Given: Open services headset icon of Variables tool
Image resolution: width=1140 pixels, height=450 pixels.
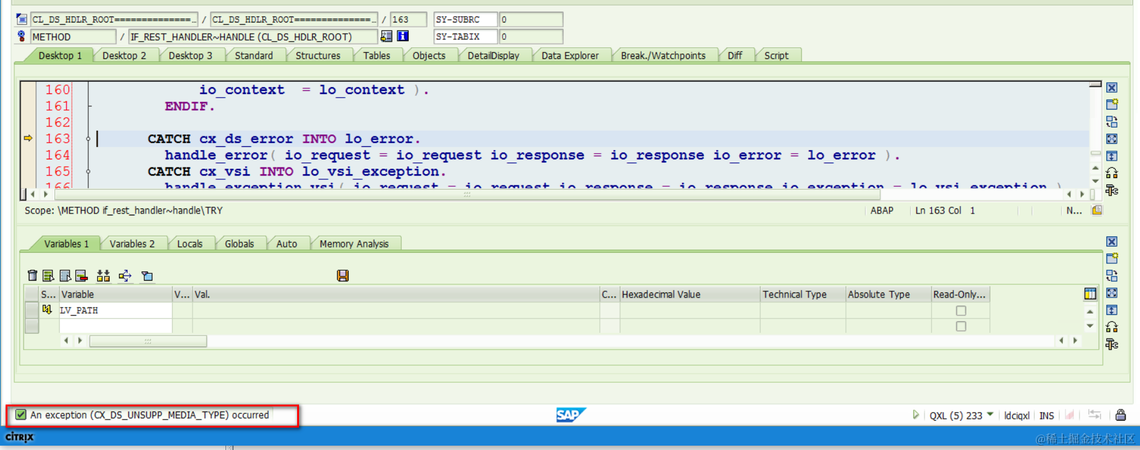Looking at the screenshot, I should (x=1112, y=327).
